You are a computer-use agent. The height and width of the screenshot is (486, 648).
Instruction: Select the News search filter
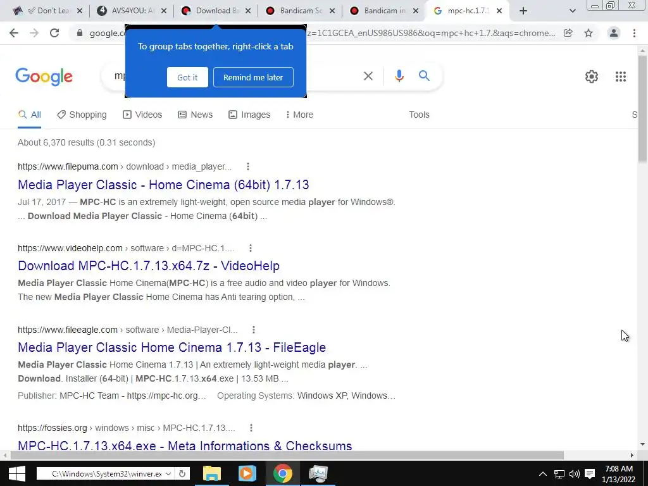[195, 115]
